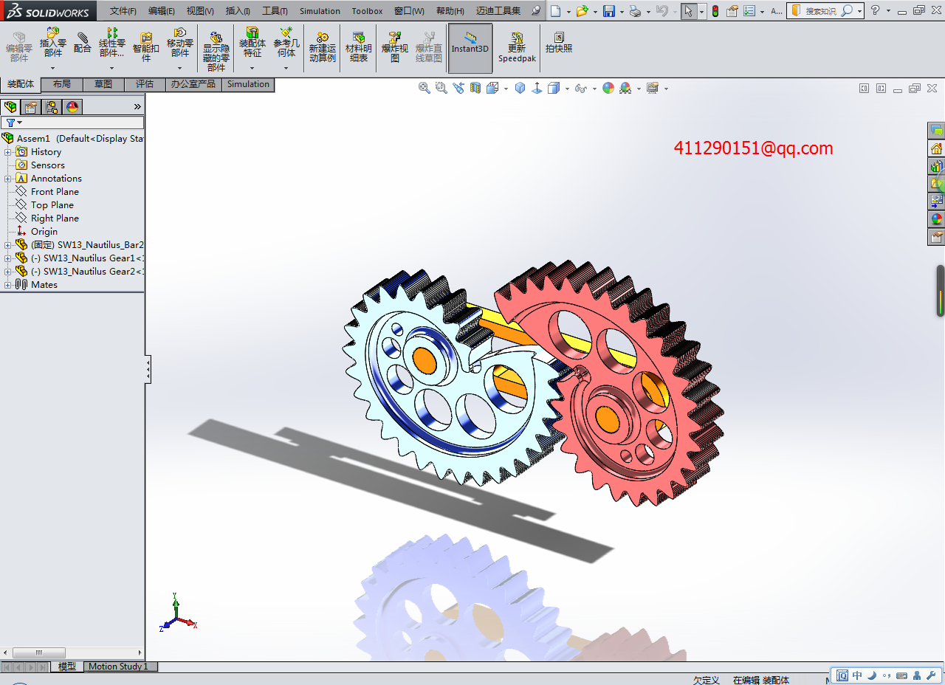Open DisplayManager tab in left panel
This screenshot has height=685, width=945.
(72, 107)
